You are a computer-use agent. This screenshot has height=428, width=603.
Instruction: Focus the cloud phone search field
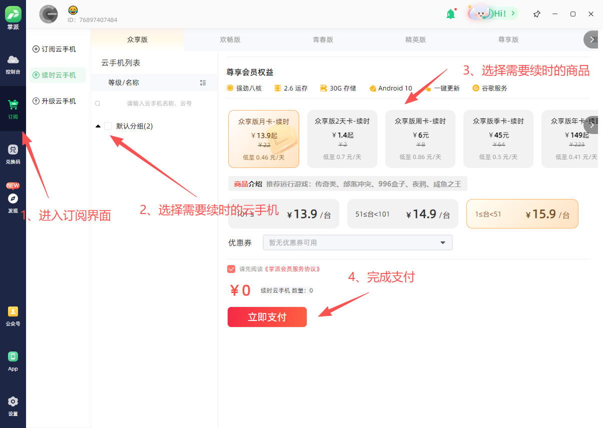pos(159,103)
